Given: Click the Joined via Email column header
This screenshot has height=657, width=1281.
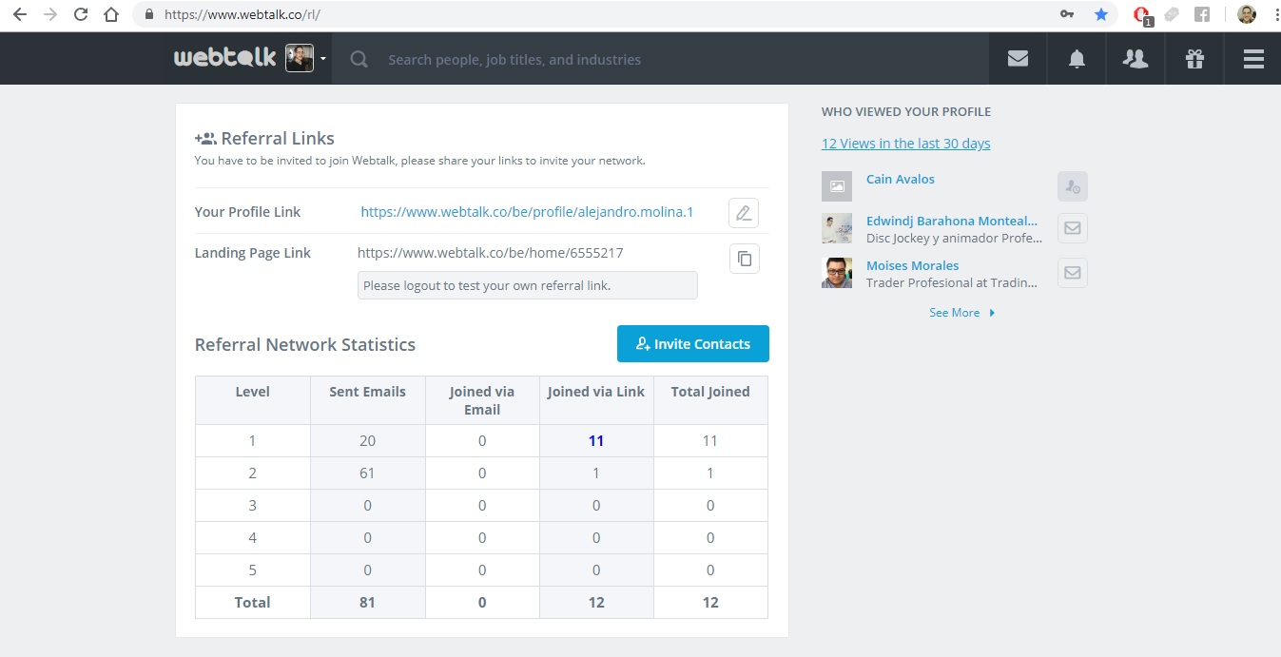Looking at the screenshot, I should point(482,400).
